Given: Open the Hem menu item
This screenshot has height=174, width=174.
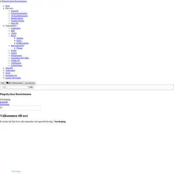Looking at the screenshot, I should (x=8, y=6).
